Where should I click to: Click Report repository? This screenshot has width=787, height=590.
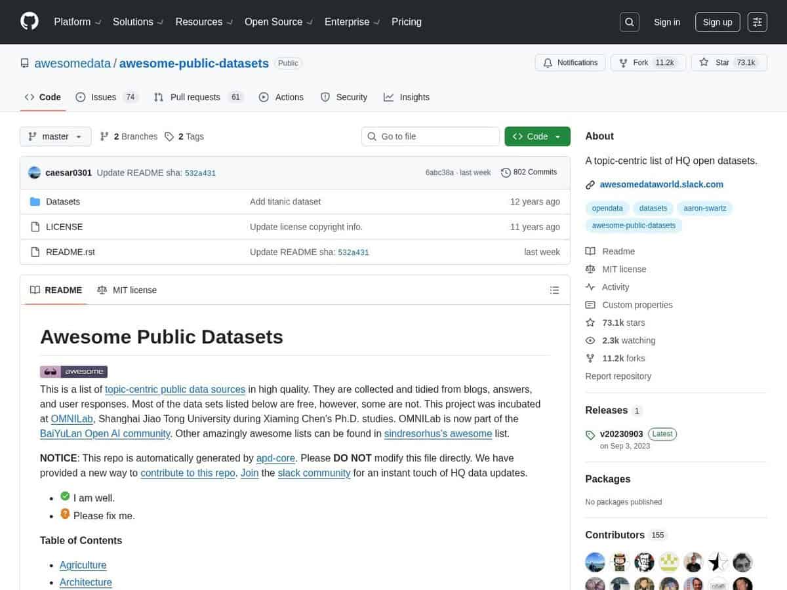click(618, 376)
